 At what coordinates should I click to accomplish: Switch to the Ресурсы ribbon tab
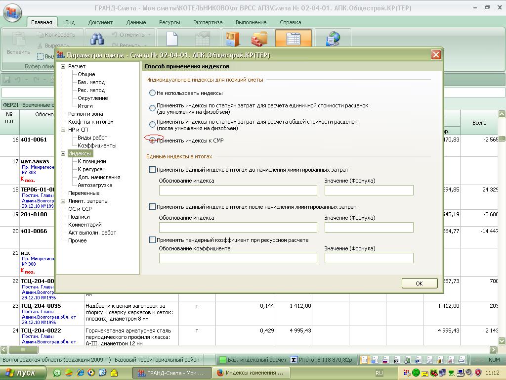pyautogui.click(x=169, y=22)
